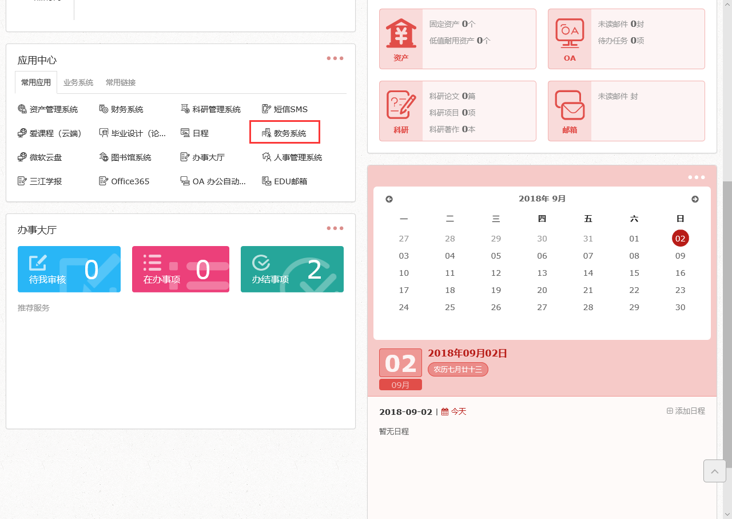The image size is (732, 519).
Task: Click the 添加日程 link to add schedule
Action: [x=685, y=410]
